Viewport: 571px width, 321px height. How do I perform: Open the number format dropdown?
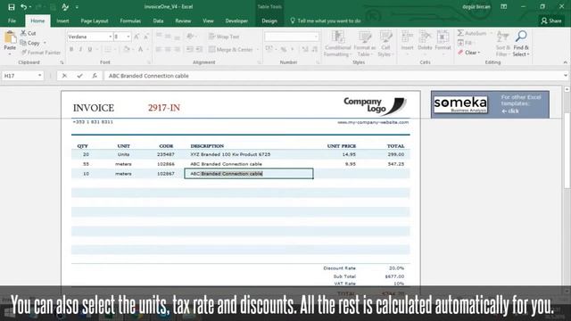315,37
